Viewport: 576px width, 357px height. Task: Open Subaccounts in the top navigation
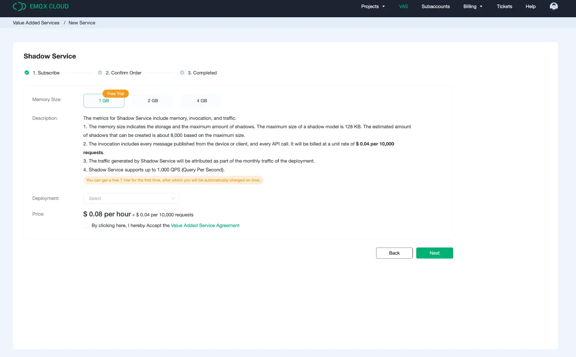click(x=435, y=6)
